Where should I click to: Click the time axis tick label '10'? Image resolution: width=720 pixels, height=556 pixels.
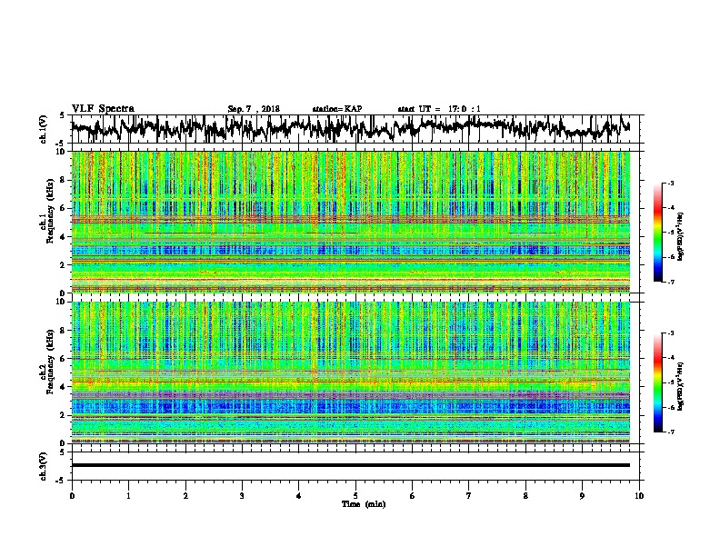tap(639, 496)
